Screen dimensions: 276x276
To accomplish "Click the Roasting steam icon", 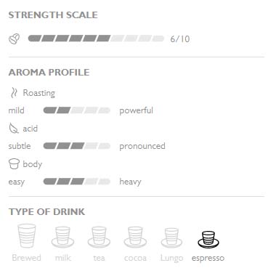I will point(14,93).
